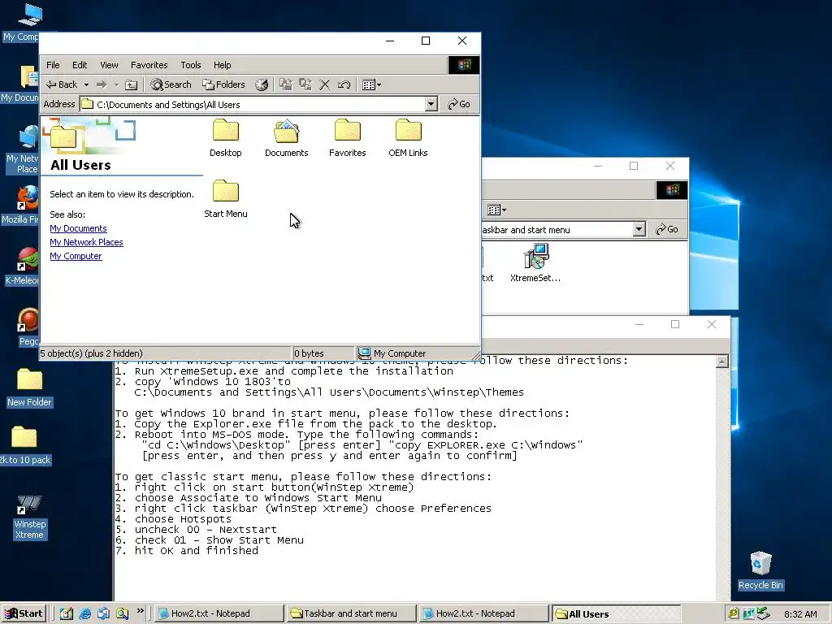This screenshot has height=624, width=832.
Task: Select the Start Menu folder
Action: point(226,199)
